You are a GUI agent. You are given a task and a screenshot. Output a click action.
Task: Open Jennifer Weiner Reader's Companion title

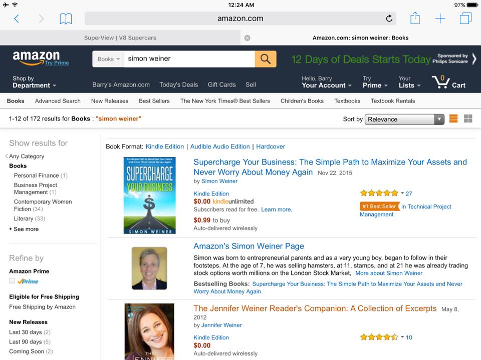[x=315, y=308]
